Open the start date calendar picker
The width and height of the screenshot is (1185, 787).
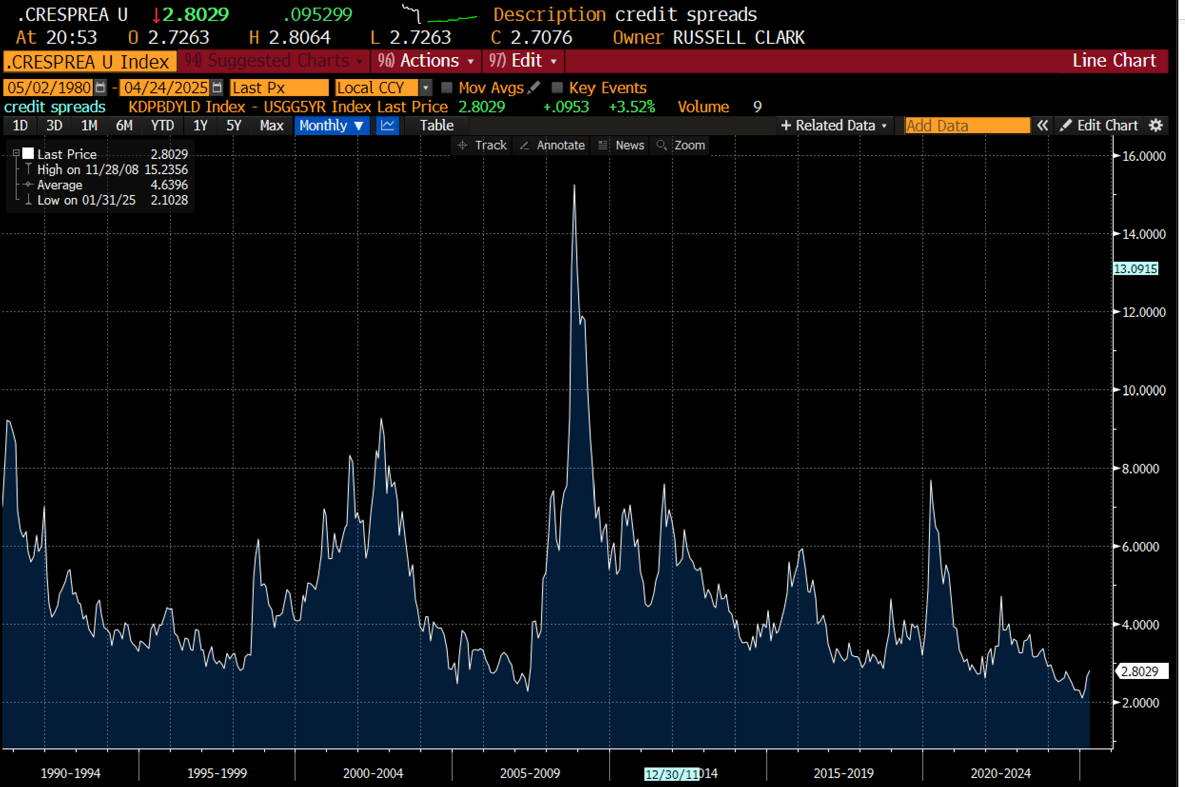(100, 88)
